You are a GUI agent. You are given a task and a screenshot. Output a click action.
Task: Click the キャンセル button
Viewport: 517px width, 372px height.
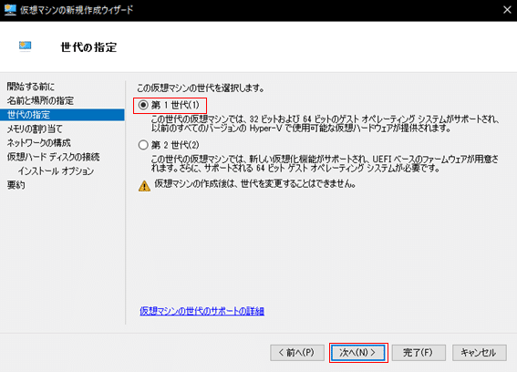(x=479, y=353)
